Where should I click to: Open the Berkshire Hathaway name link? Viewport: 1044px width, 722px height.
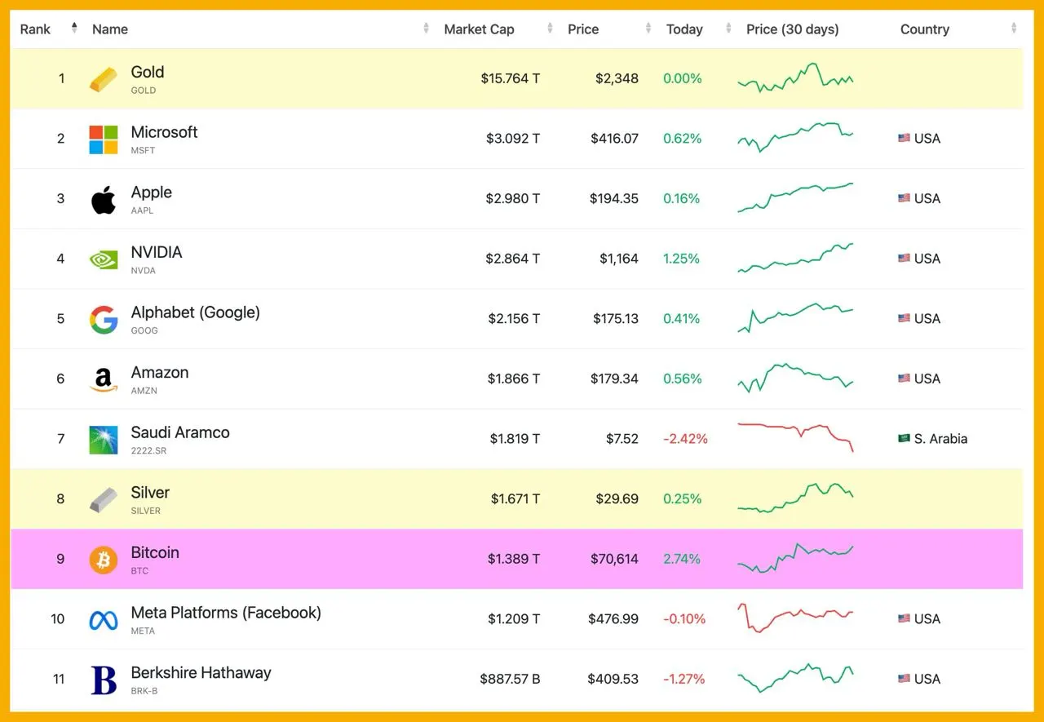pyautogui.click(x=201, y=673)
